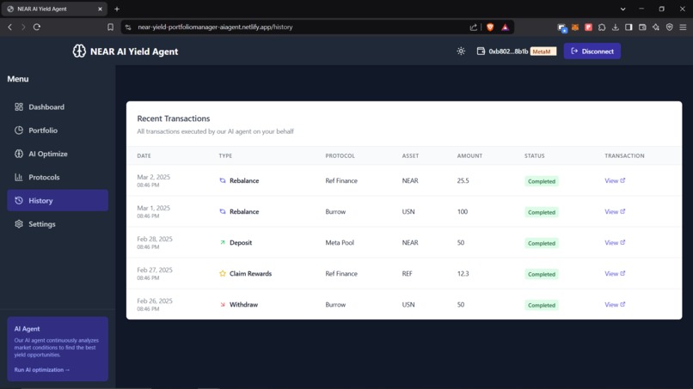Click the MetaM wallet badge

click(x=543, y=52)
